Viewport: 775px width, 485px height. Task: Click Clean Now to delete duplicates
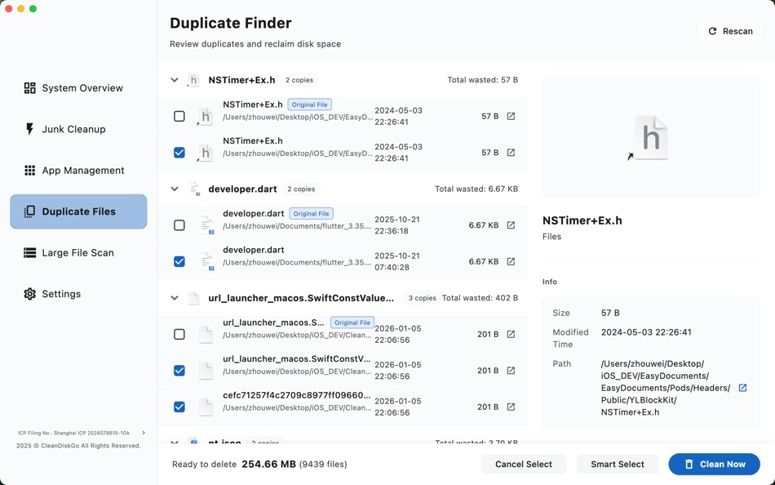714,464
